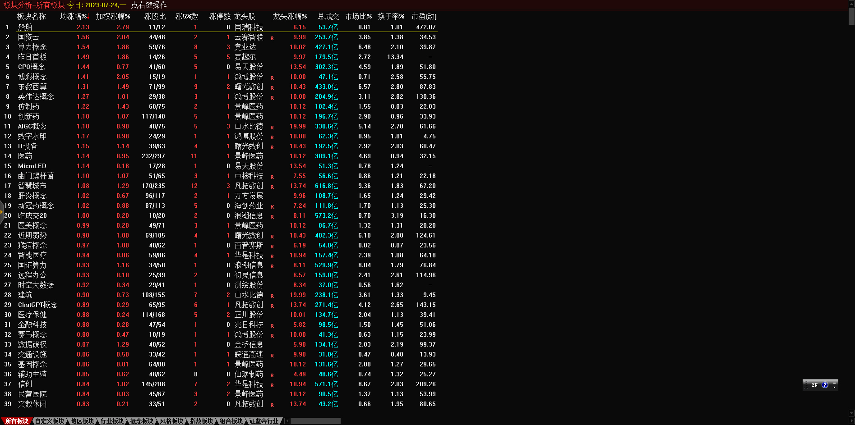Open the 自定义板块 tab
Image resolution: width=855 pixels, height=425 pixels.
pyautogui.click(x=50, y=421)
